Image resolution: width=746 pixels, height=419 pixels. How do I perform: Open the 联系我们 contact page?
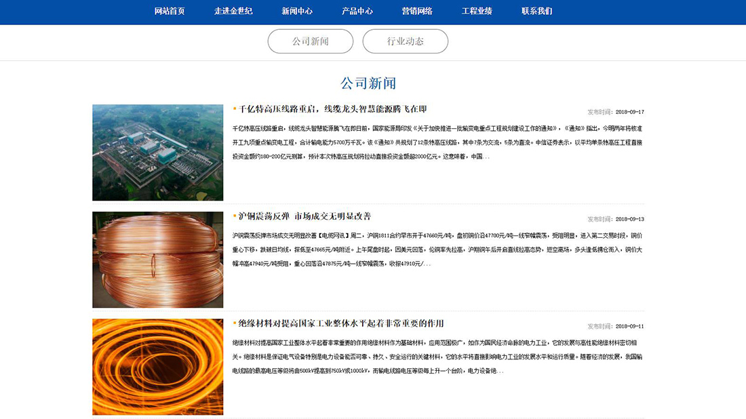coord(536,12)
